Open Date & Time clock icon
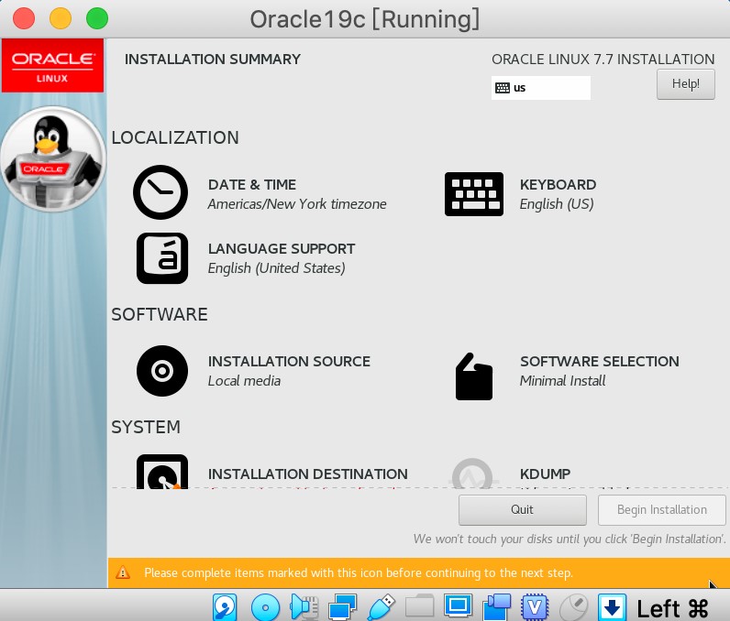This screenshot has width=730, height=621. coord(160,192)
